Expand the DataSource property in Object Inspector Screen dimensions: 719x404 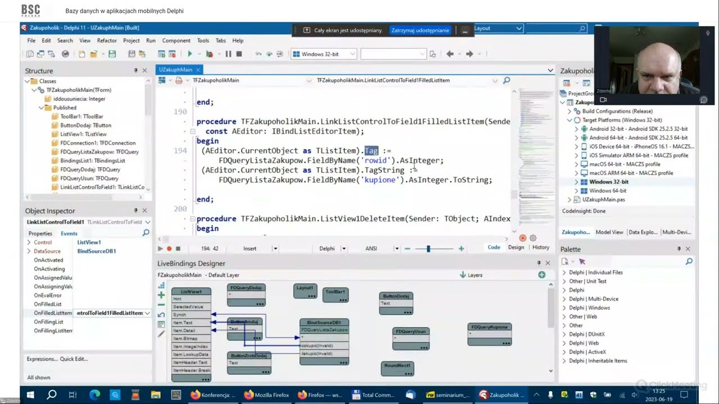[x=29, y=251]
